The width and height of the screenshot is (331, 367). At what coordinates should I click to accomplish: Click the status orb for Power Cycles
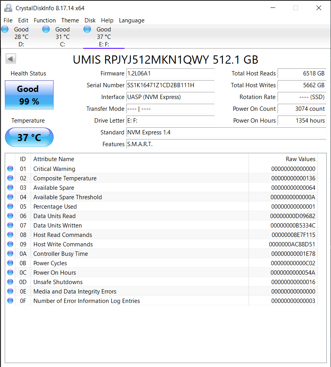10,263
